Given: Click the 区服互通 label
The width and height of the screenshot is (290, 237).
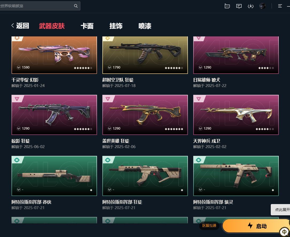Looking at the screenshot, I should (209, 225).
